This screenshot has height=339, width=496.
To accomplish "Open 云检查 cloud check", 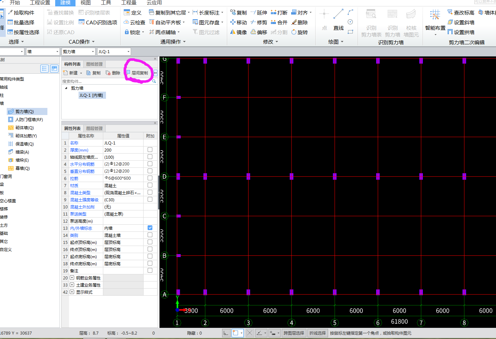I will point(134,22).
